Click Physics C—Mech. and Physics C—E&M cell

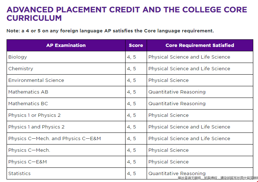[x=55, y=139]
